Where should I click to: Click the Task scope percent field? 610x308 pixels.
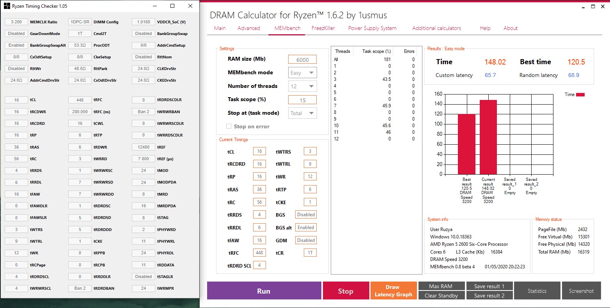(x=303, y=100)
